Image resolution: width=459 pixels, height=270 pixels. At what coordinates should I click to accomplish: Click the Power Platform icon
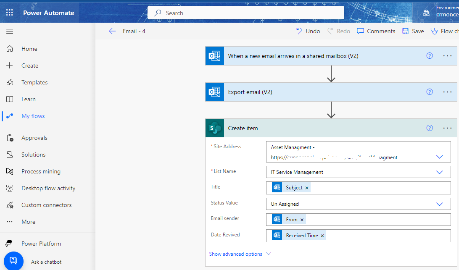[9, 244]
